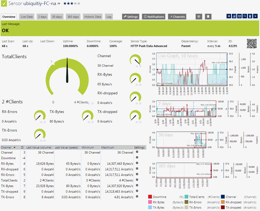The height and width of the screenshot is (211, 260).
Task: Set priority to two stars
Action: tap(68, 3)
